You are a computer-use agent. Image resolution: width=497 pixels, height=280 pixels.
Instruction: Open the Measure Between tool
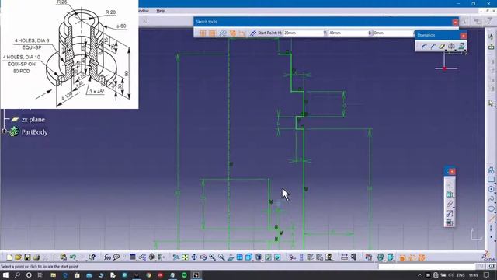coord(344,257)
